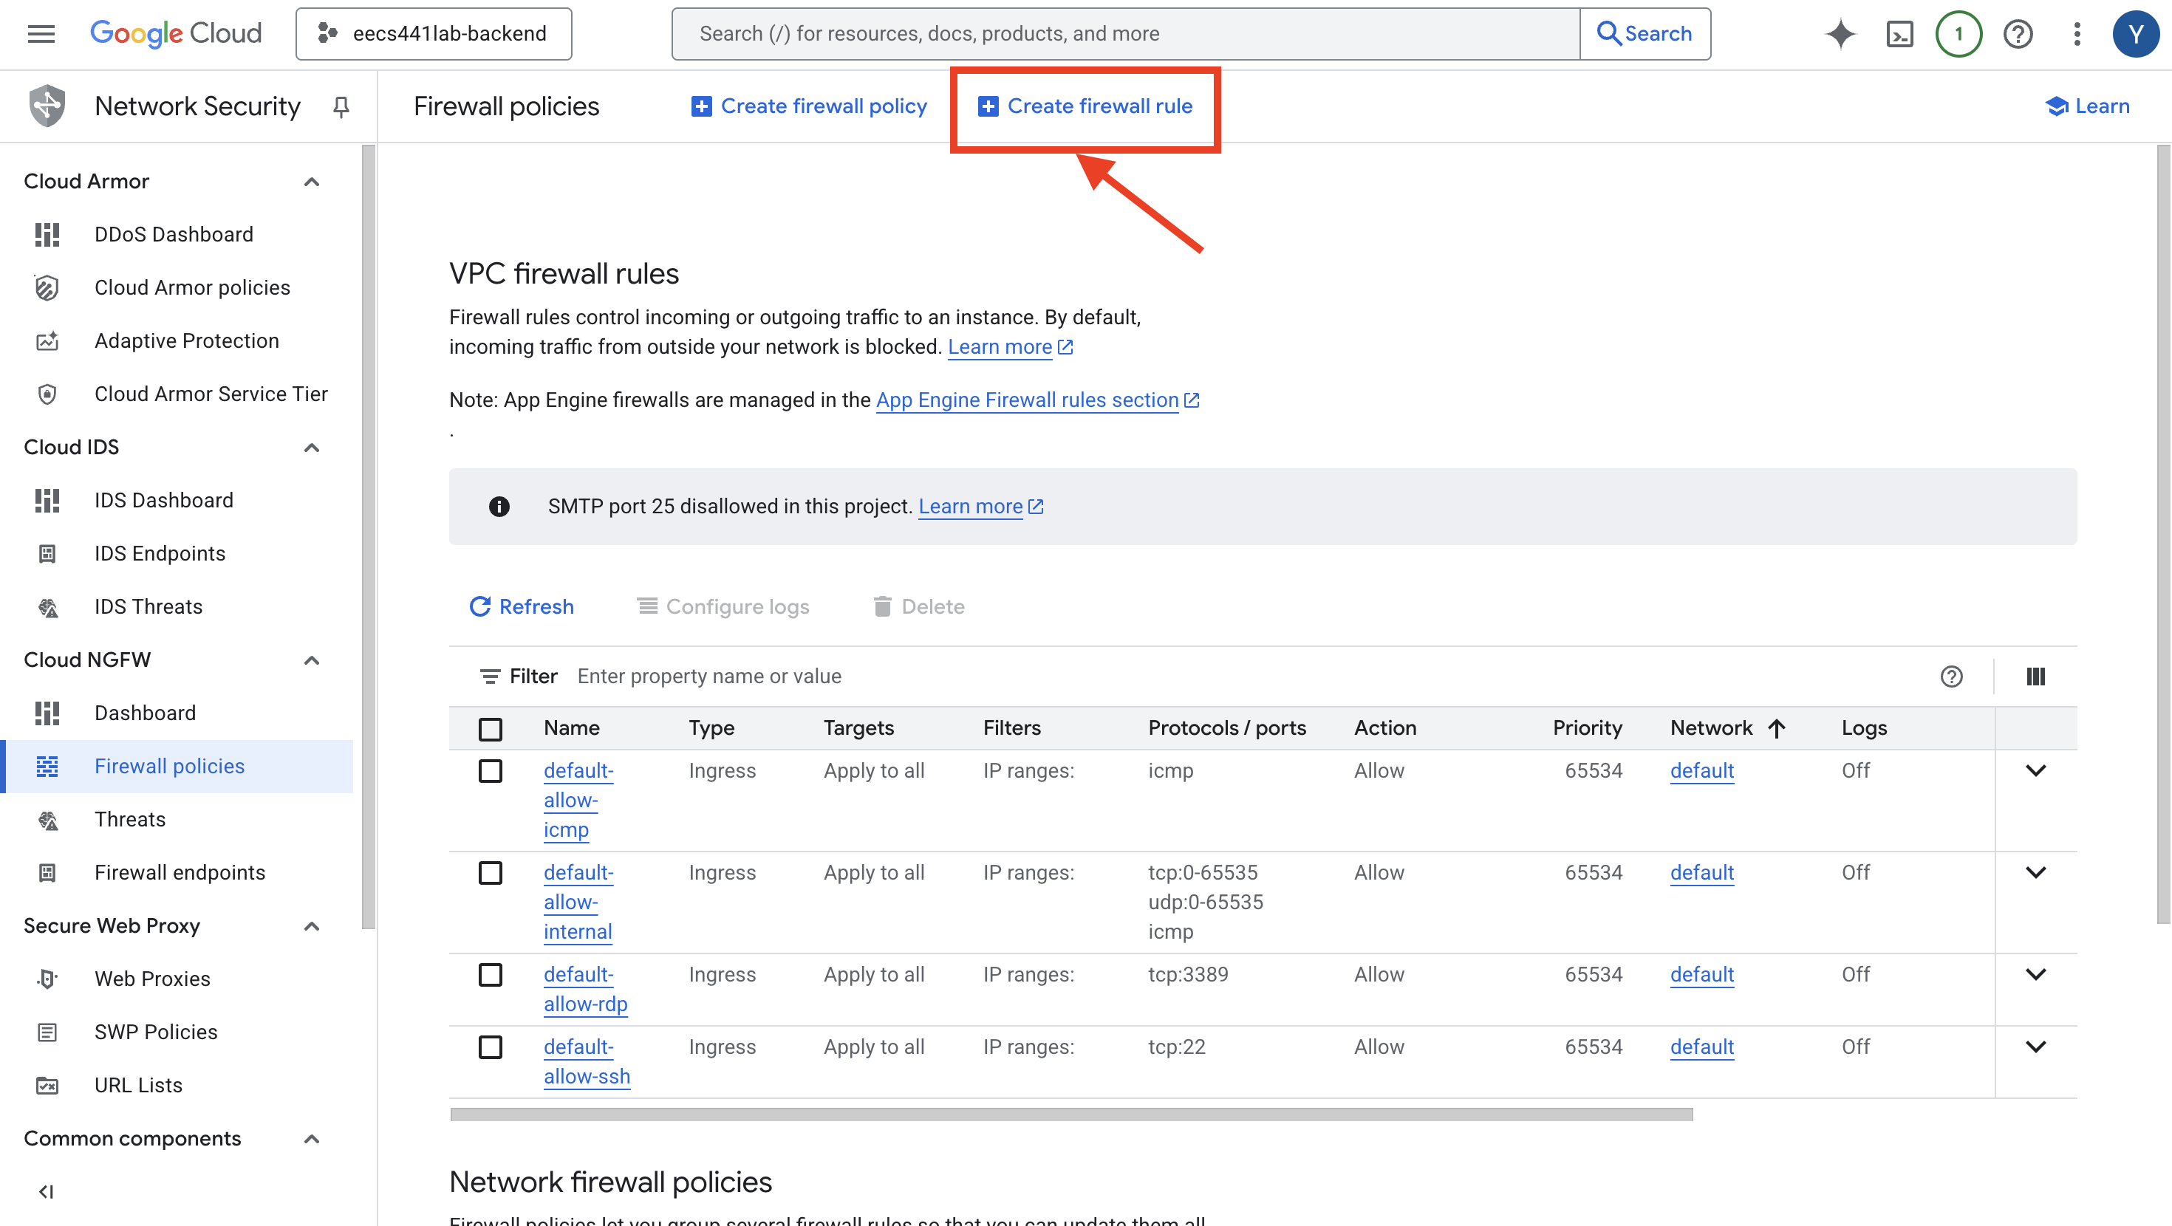The image size is (2172, 1226).
Task: Collapse the Cloud Armor section
Action: click(x=311, y=181)
